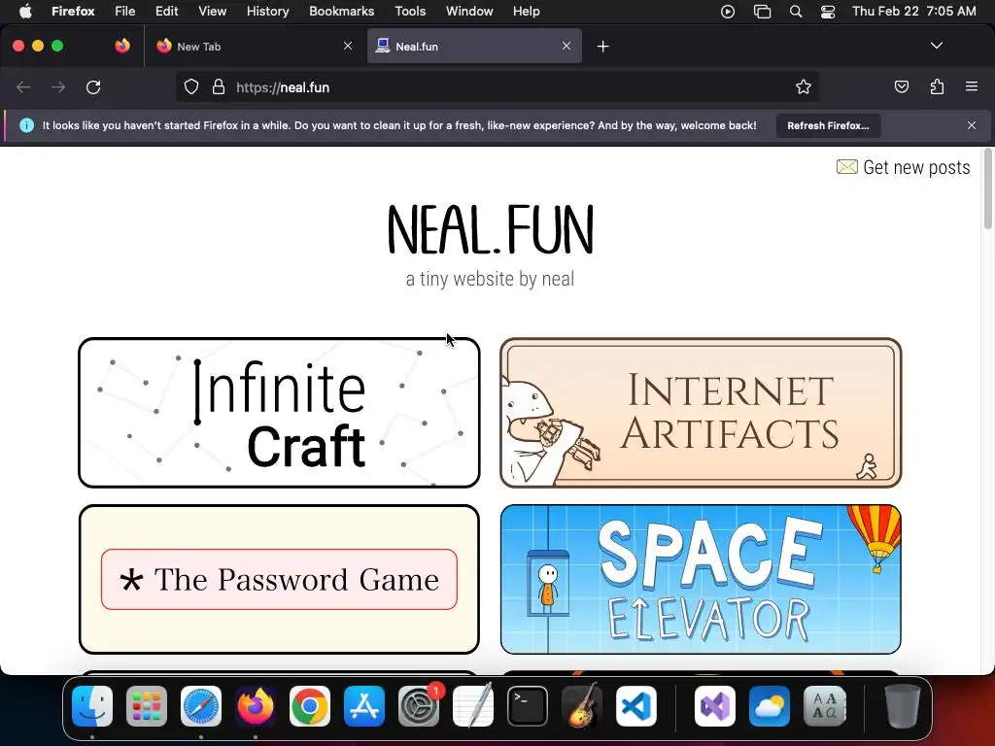The image size is (995, 746).
Task: Open the Weather app from the Dock
Action: point(770,706)
